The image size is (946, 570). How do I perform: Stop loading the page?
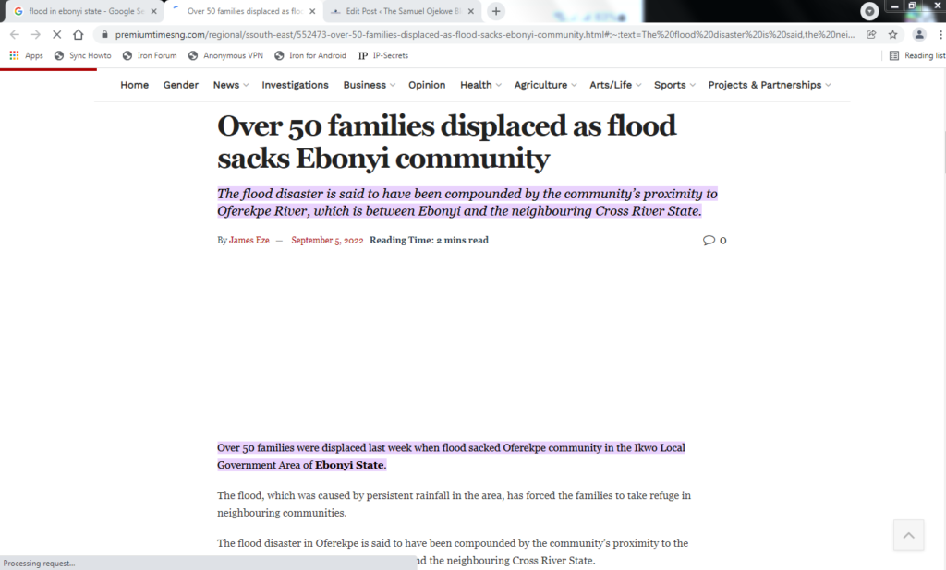pos(56,34)
